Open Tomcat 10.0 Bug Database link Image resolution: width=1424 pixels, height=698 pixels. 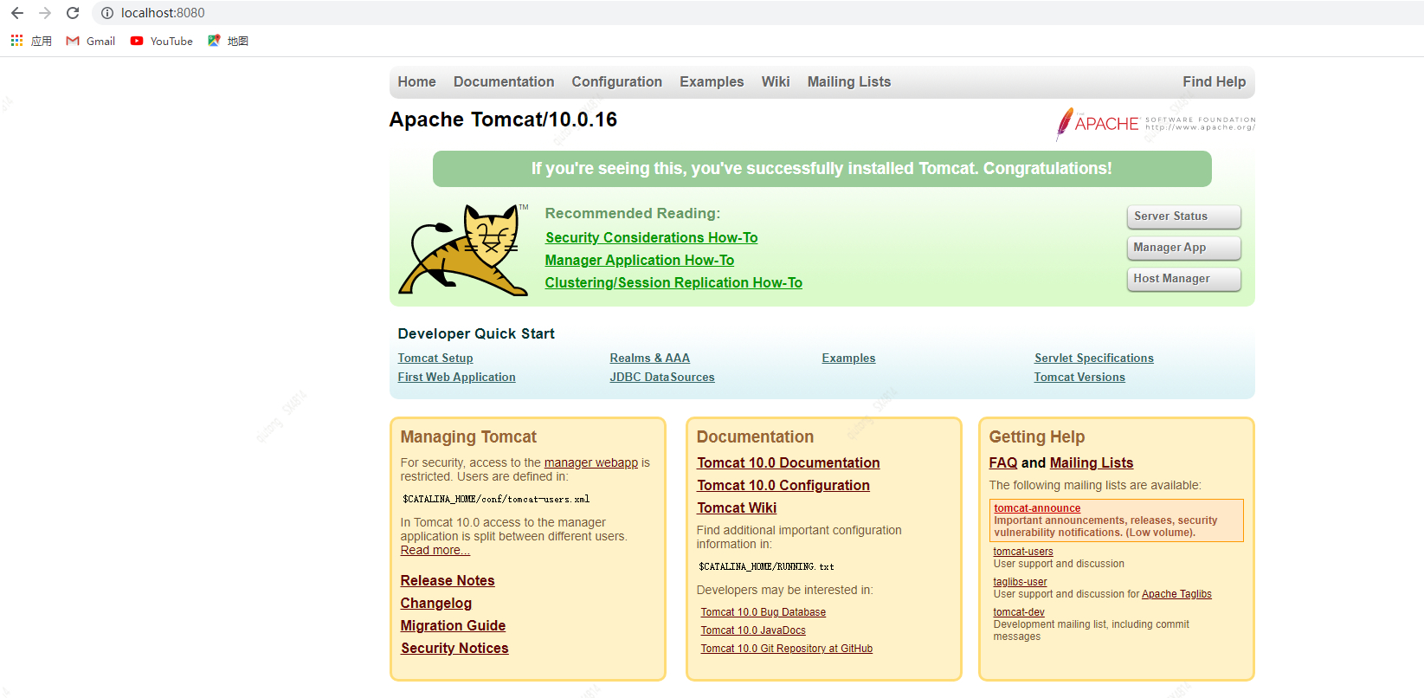pyautogui.click(x=764, y=612)
